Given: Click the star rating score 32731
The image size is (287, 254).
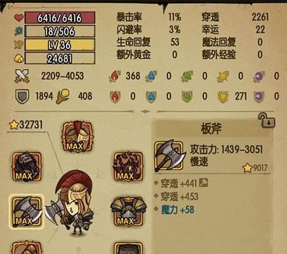Looking at the screenshot, I should pos(26,124).
